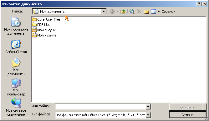Image resolution: width=209 pixels, height=121 pixels.
Task: Click the Имя файла text field
Action: pos(101,107)
